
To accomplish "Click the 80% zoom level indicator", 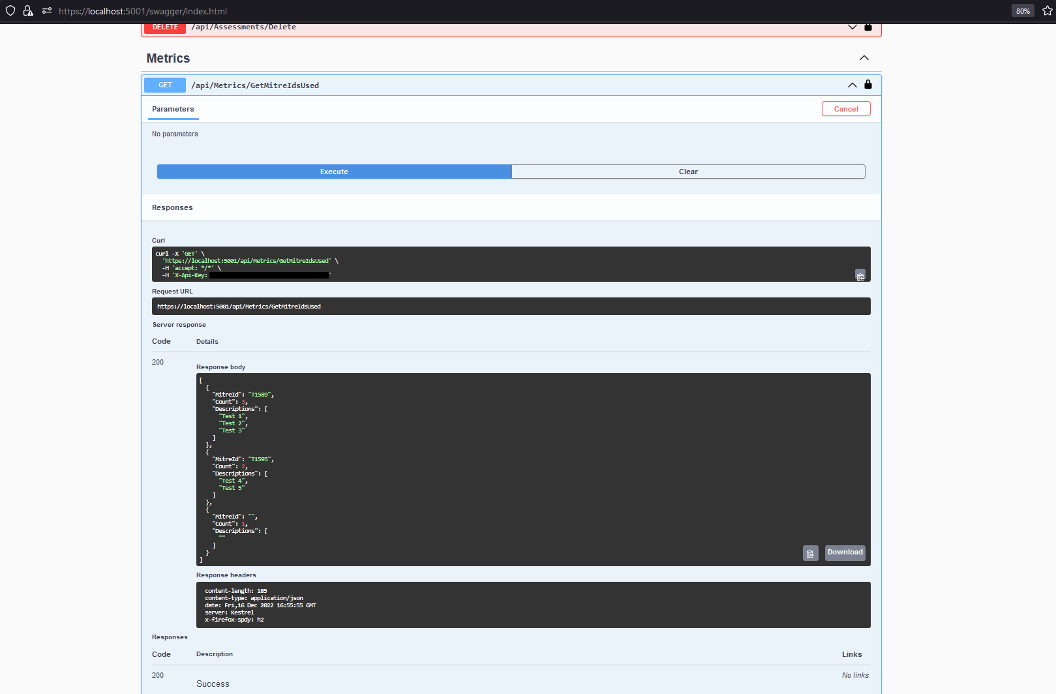I will click(1022, 10).
